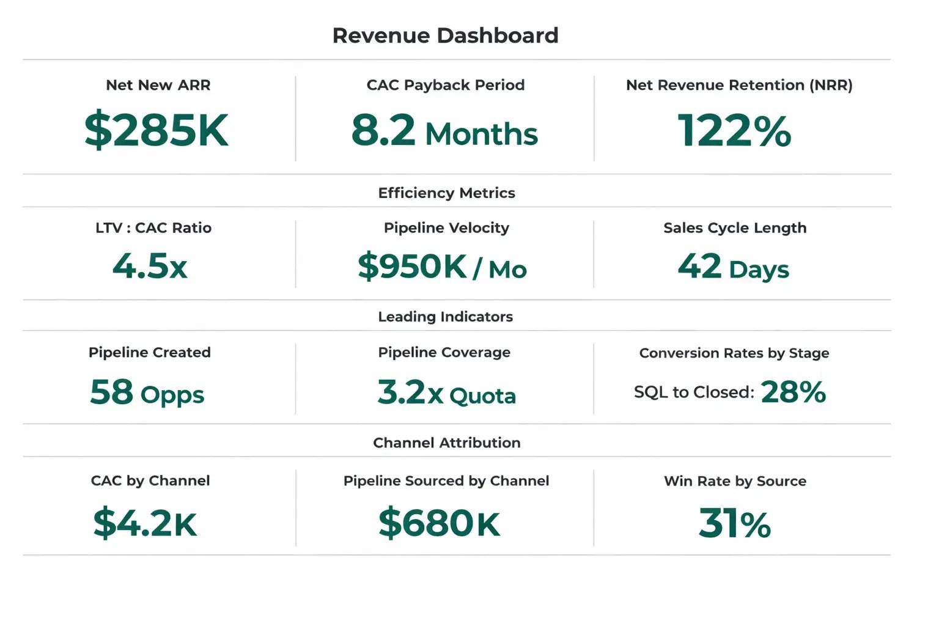Image resolution: width=939 pixels, height=626 pixels.
Task: Select the Pipeline Sourced by Channel card
Action: click(x=445, y=504)
